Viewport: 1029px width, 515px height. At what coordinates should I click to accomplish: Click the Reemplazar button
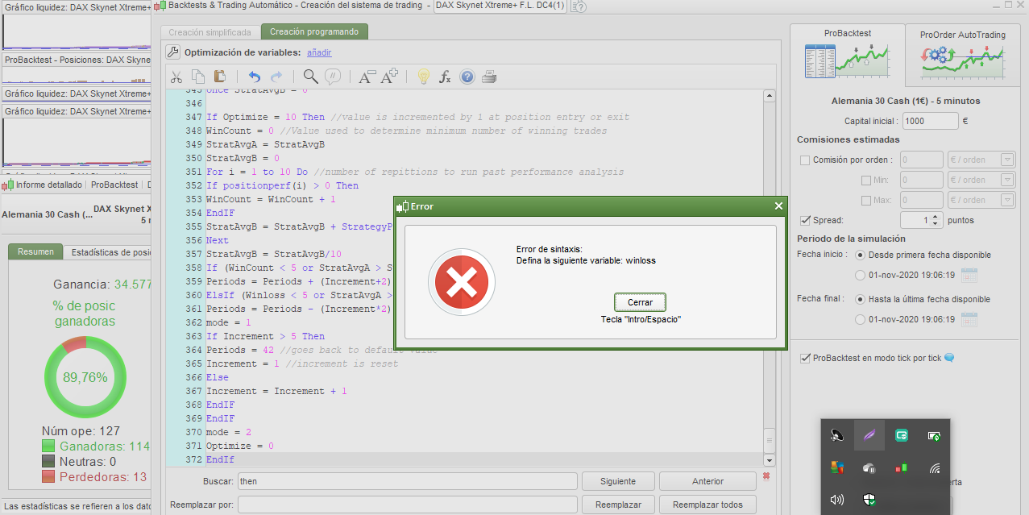pyautogui.click(x=618, y=505)
